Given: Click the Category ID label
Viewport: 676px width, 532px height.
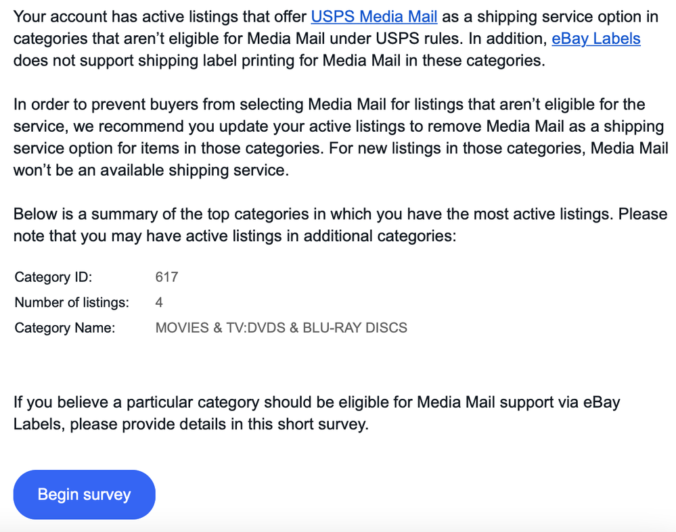Looking at the screenshot, I should [53, 277].
